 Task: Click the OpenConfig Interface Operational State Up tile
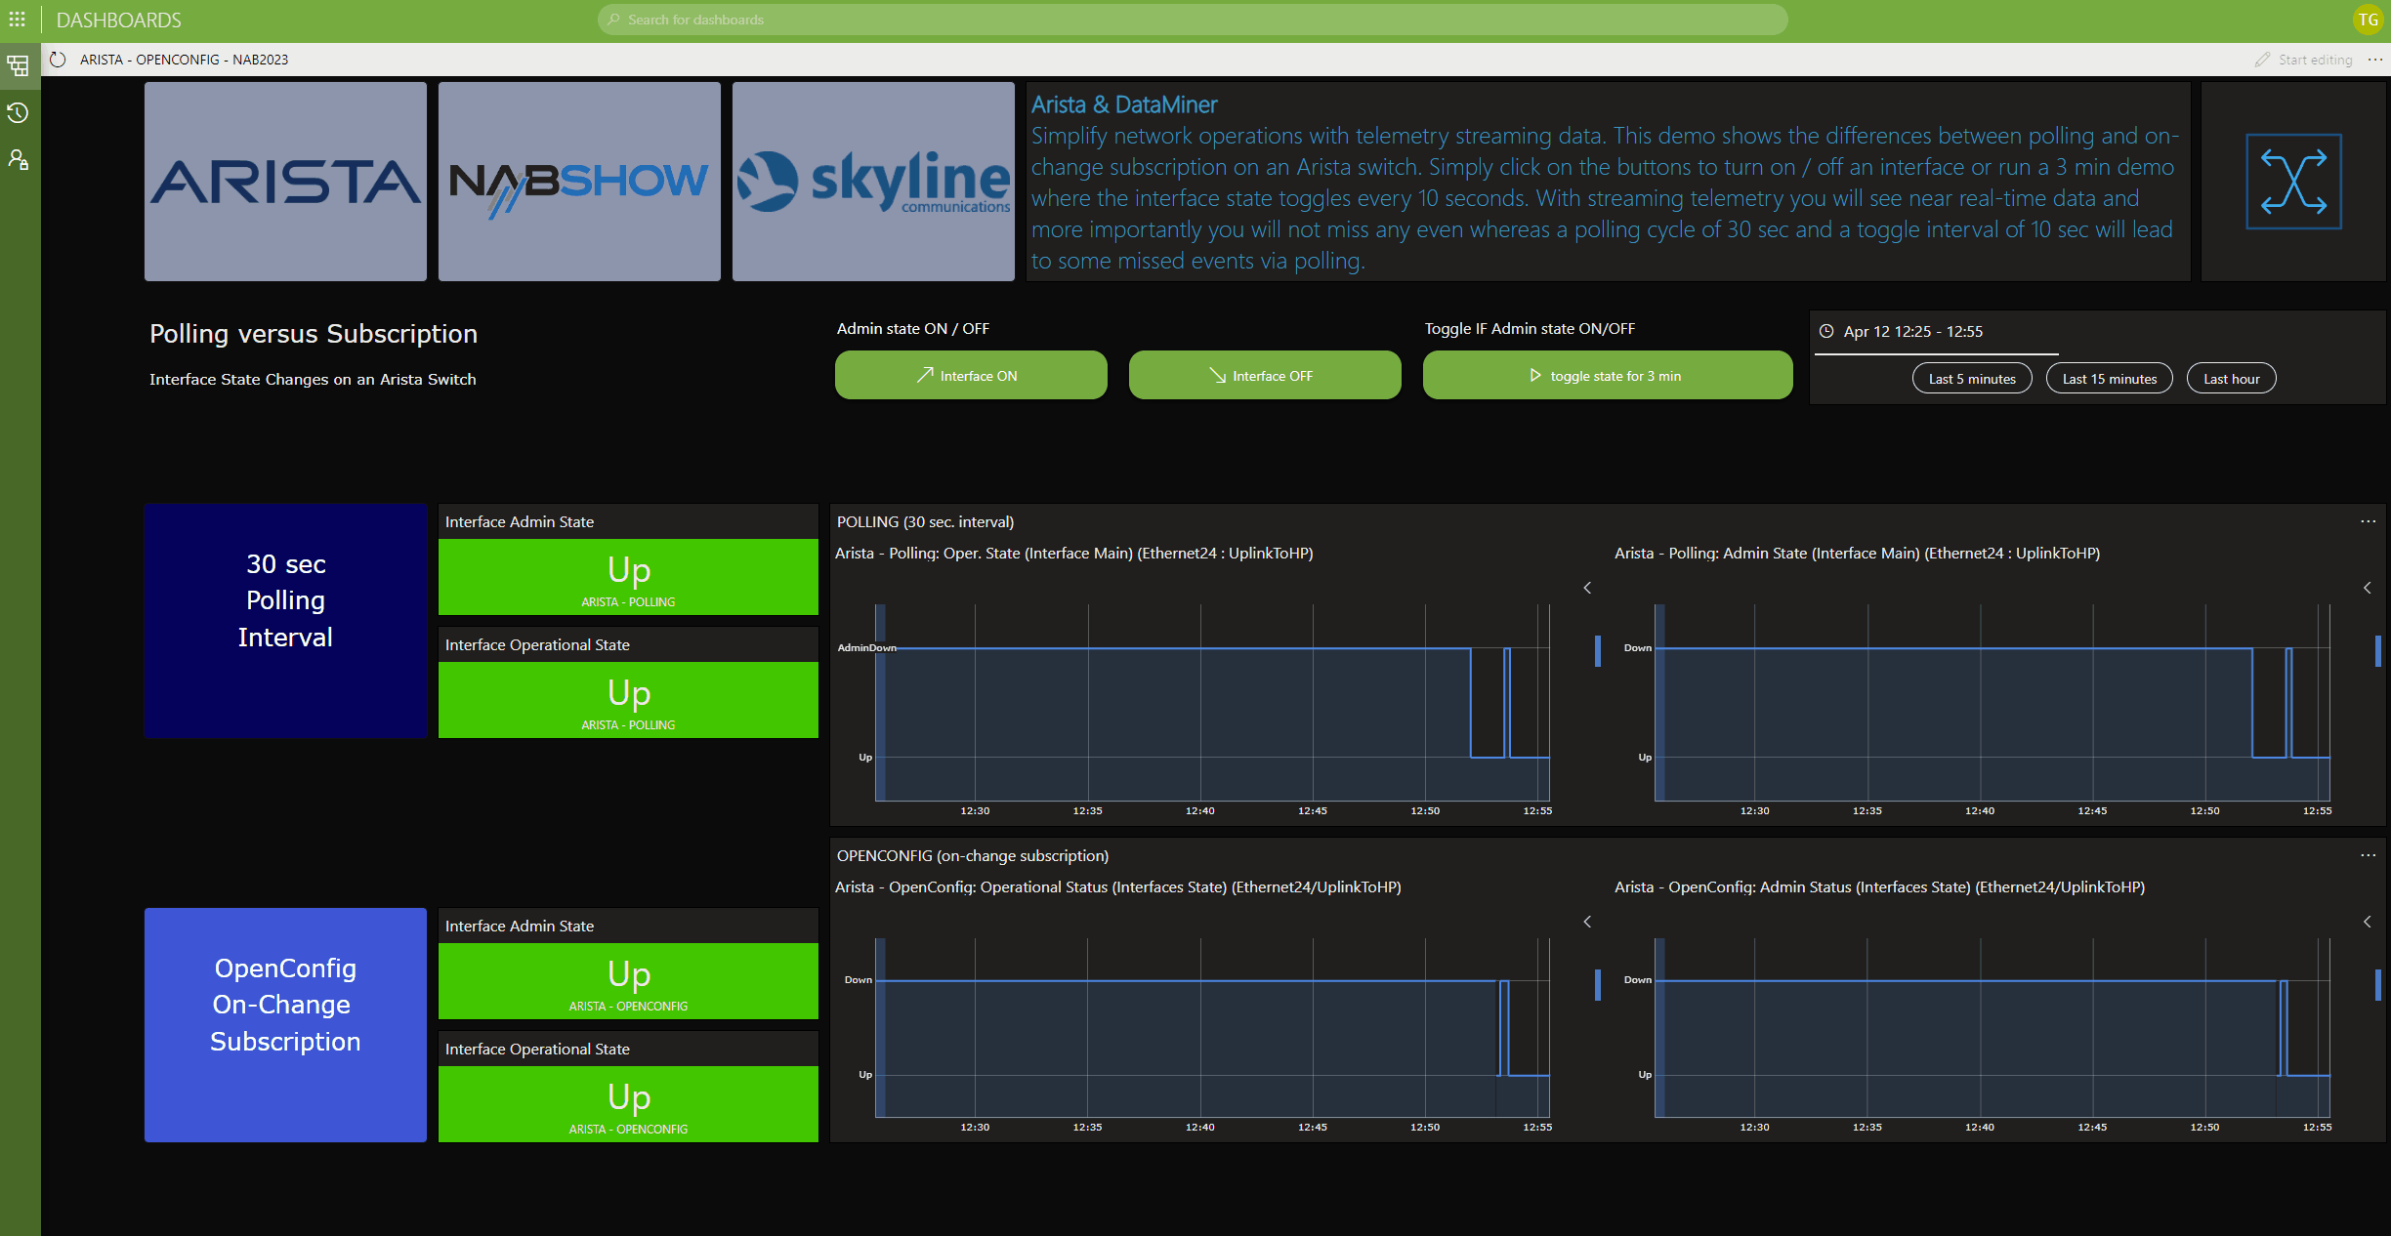628,1104
